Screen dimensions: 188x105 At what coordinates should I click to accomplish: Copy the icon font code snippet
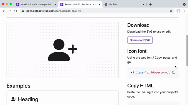174,72
